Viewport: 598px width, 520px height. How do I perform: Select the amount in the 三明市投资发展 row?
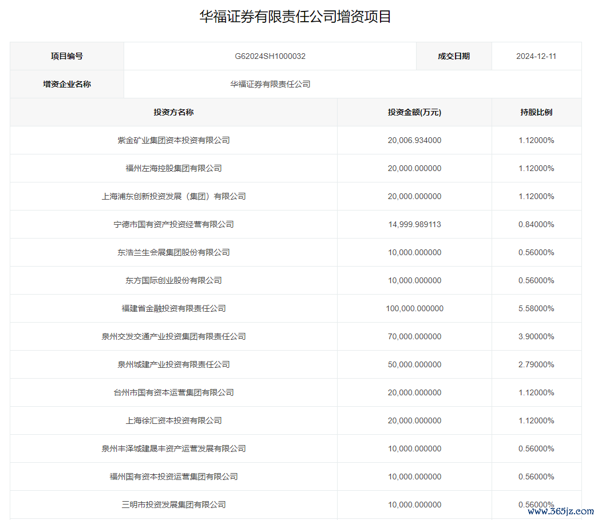click(x=414, y=505)
